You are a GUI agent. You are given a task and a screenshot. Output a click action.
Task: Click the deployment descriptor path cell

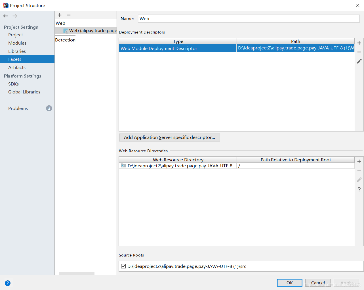296,48
